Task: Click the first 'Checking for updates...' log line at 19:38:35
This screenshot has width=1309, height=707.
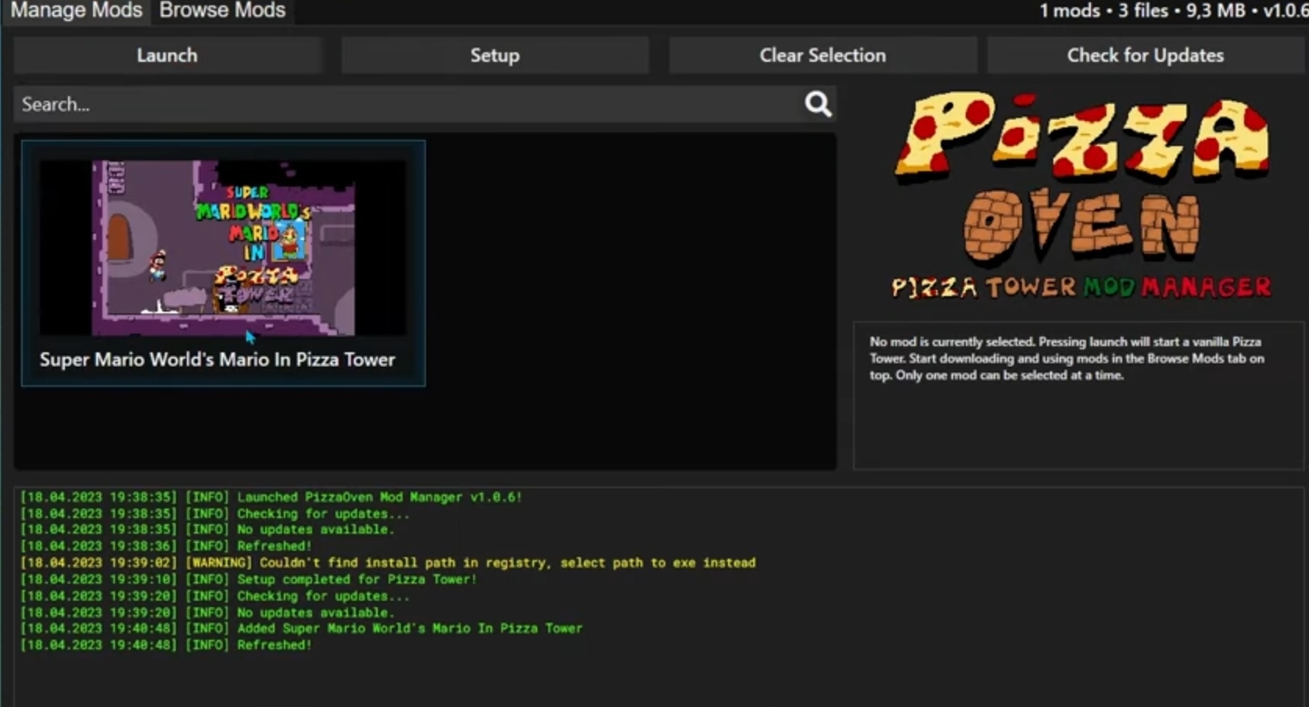Action: [215, 513]
